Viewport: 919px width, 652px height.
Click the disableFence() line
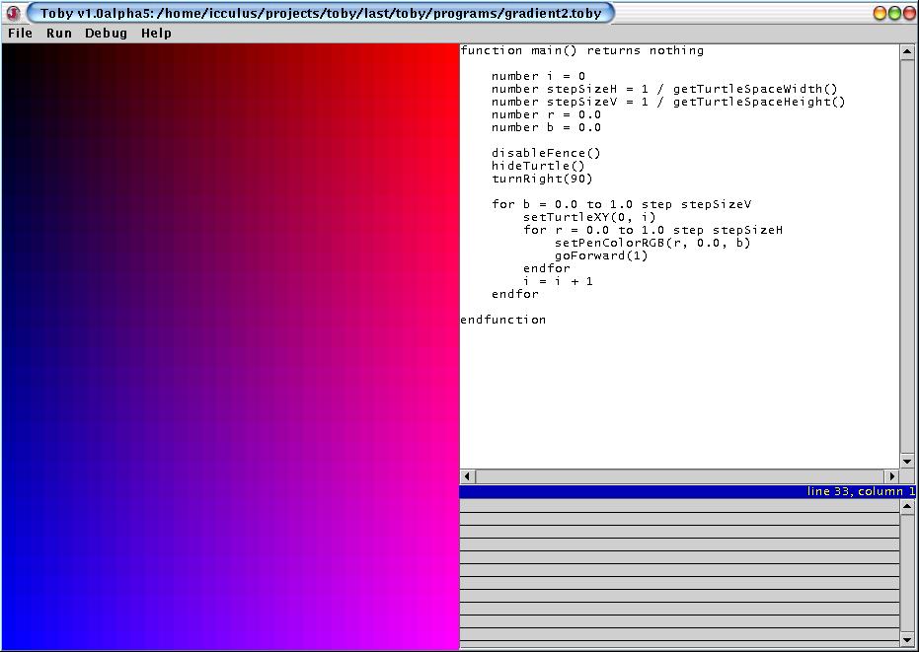(x=546, y=154)
